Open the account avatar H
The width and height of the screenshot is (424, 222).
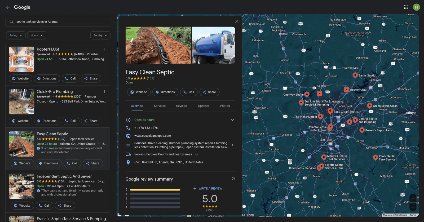click(416, 7)
